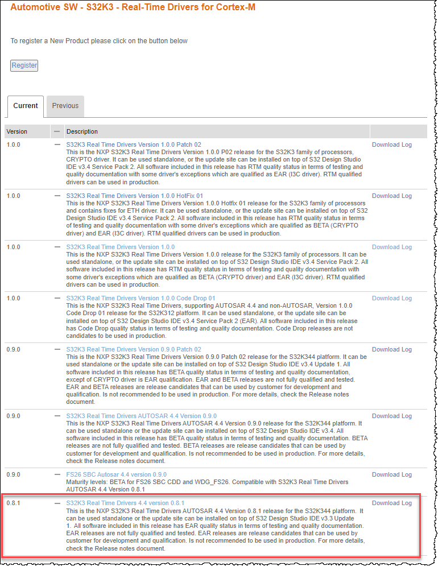Open S32K3 Real Time Drivers Version 1.0.0 Patch 02 link
The image size is (438, 566).
point(134,144)
